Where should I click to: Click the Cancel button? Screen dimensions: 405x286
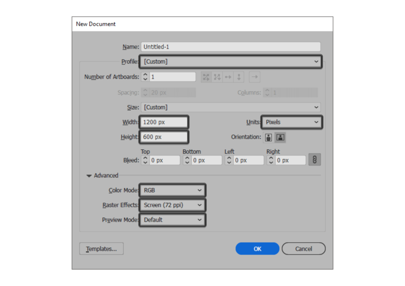point(304,248)
